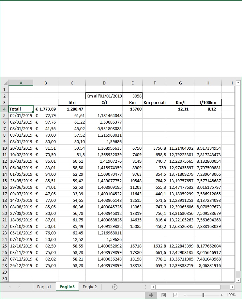Click the zoom in plus button
Viewport: 242px width, 299px height.
[x=221, y=295]
